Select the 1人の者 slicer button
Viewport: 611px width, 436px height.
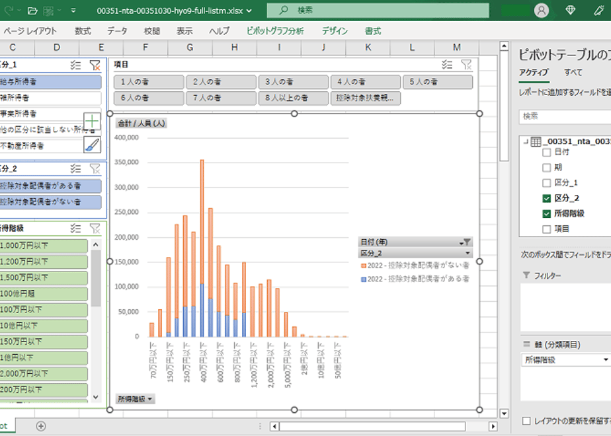point(149,82)
